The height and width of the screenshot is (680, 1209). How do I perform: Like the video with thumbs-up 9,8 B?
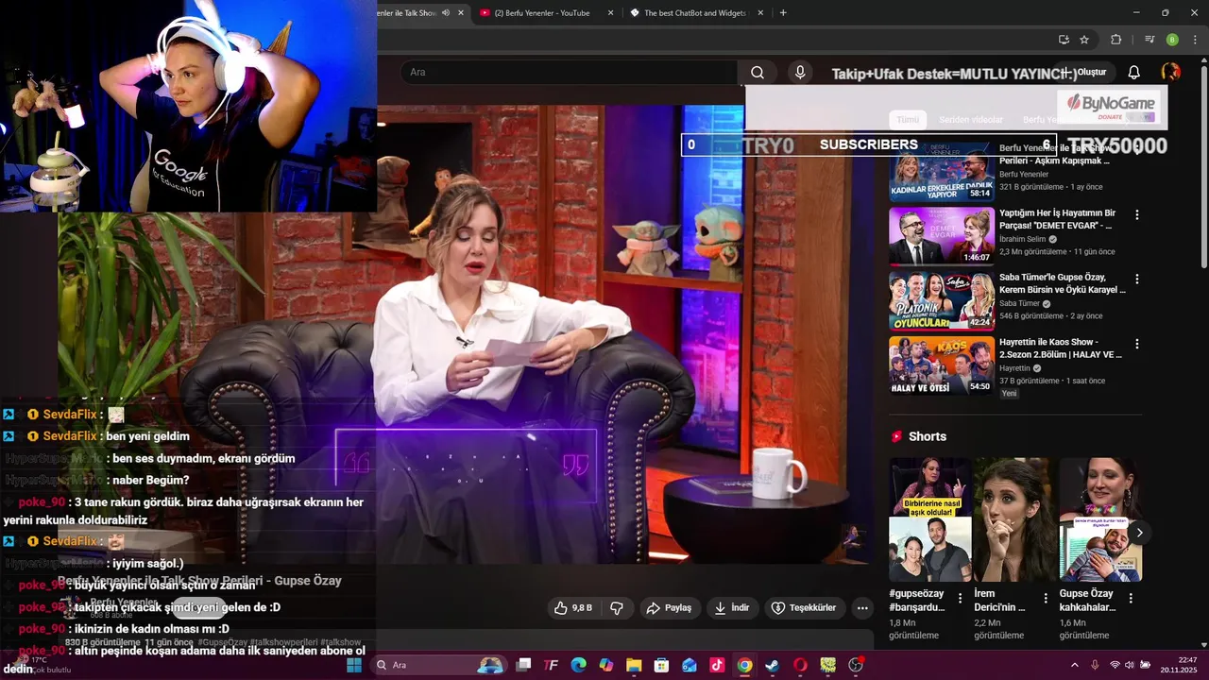[x=572, y=607]
